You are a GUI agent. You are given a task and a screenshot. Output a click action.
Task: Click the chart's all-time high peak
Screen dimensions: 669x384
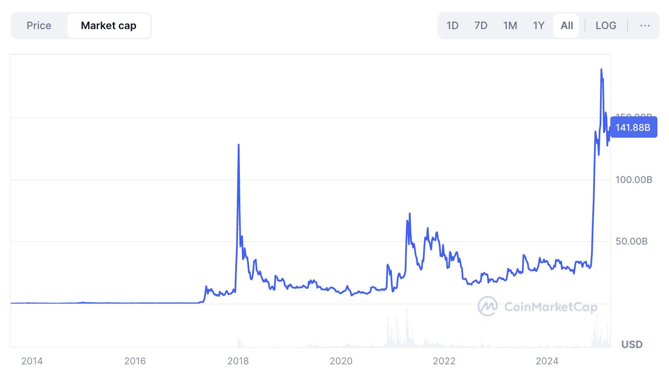(601, 69)
